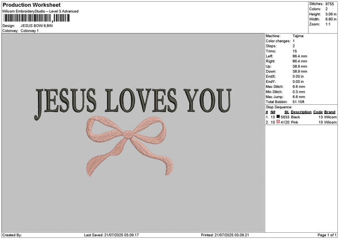Click the pink color swatch in Stop Sequence
This screenshot has width=339, height=239.
[279, 121]
